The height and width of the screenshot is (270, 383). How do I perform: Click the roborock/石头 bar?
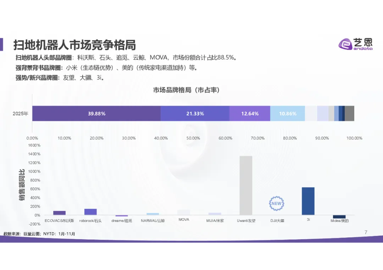tap(91, 212)
